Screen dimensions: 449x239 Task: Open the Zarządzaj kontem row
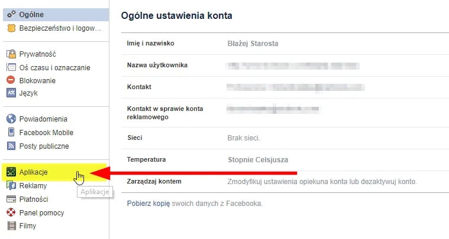click(x=272, y=181)
